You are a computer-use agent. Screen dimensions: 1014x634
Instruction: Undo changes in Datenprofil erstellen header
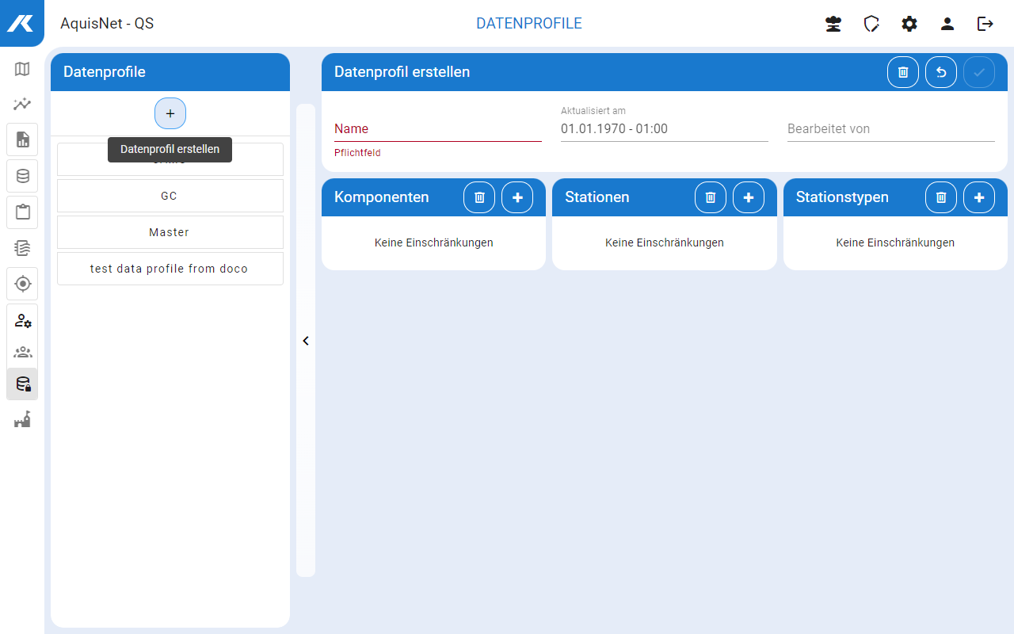tap(941, 72)
